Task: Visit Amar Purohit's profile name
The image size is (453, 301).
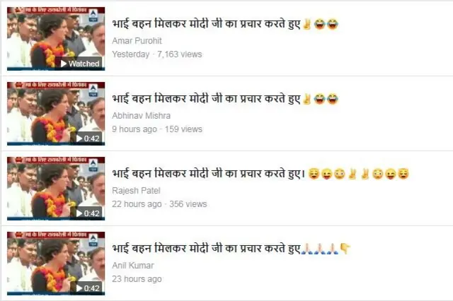Action: point(137,41)
